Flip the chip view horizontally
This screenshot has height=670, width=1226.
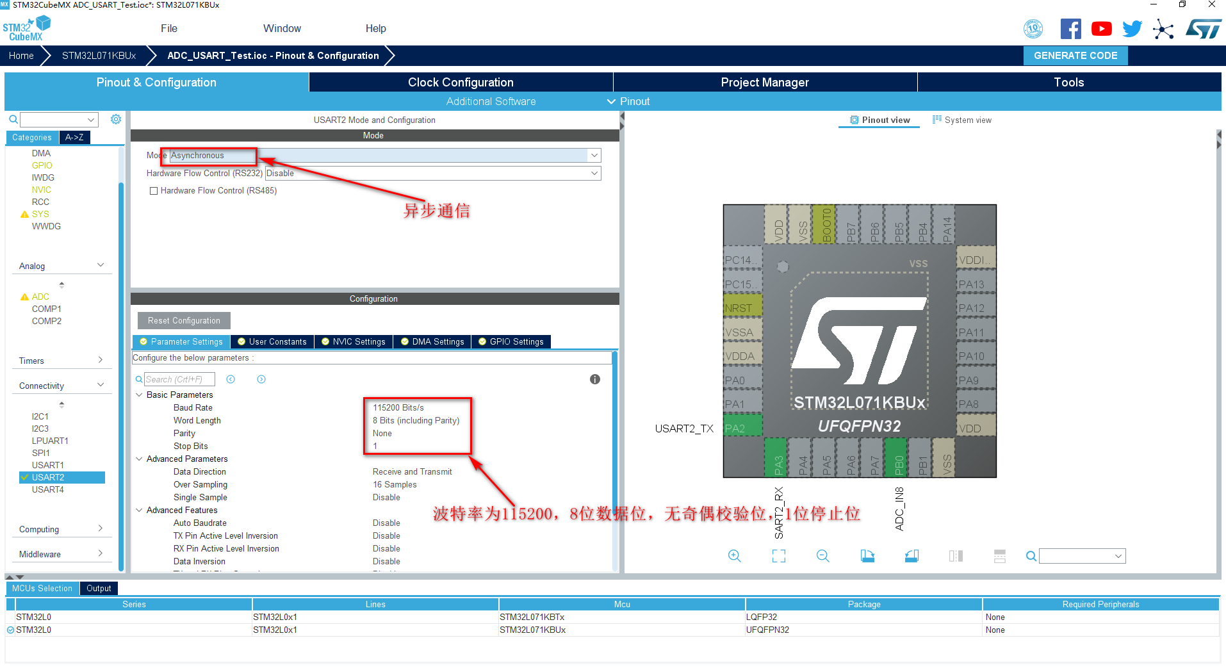coord(956,556)
